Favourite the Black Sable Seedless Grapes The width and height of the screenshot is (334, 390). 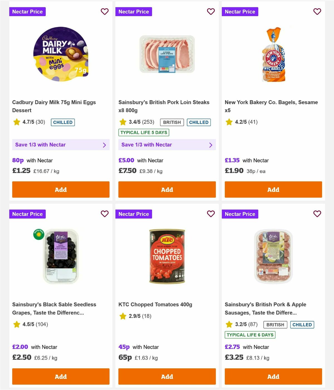[105, 214]
